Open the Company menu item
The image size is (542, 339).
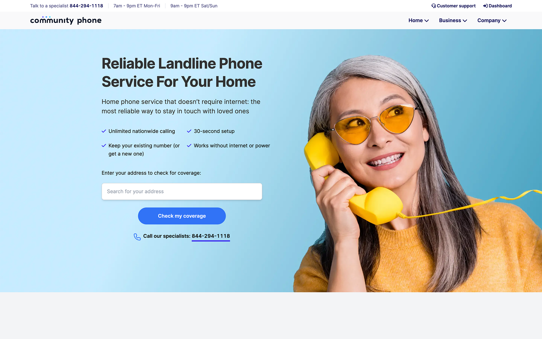point(489,20)
